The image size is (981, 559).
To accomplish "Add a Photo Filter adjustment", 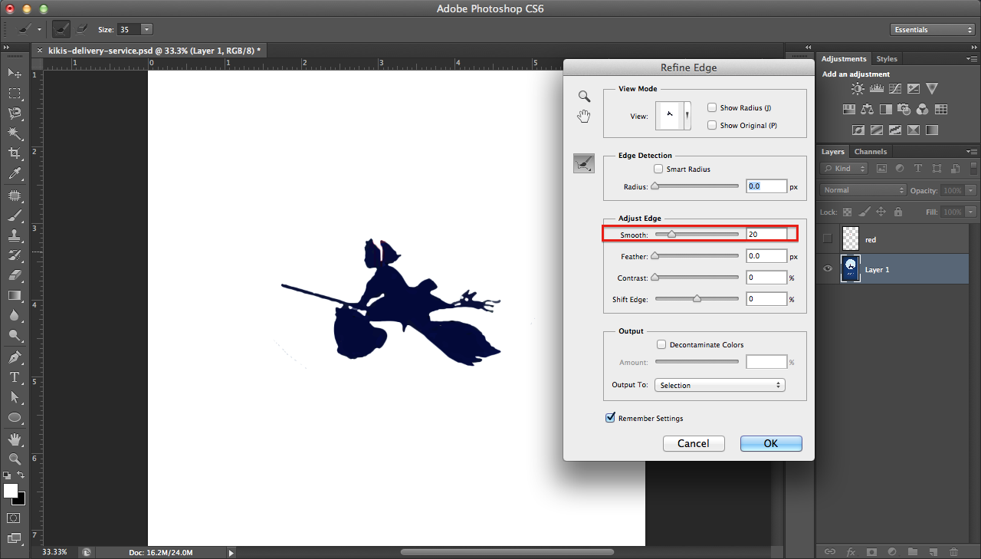I will pyautogui.click(x=904, y=109).
